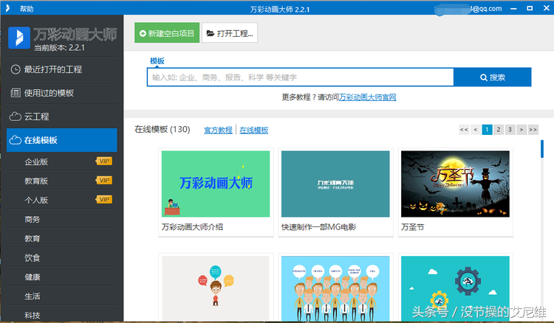554x323 pixels.
Task: Click the 快速制作一部MG电影 title text
Action: pyautogui.click(x=318, y=227)
